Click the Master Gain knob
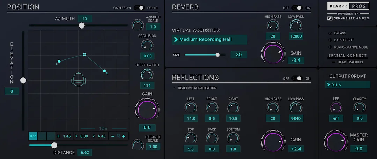Image resolution: width=377 pixels, height=159 pixels. point(336,142)
